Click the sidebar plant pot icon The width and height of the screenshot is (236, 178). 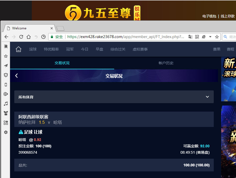(6, 113)
